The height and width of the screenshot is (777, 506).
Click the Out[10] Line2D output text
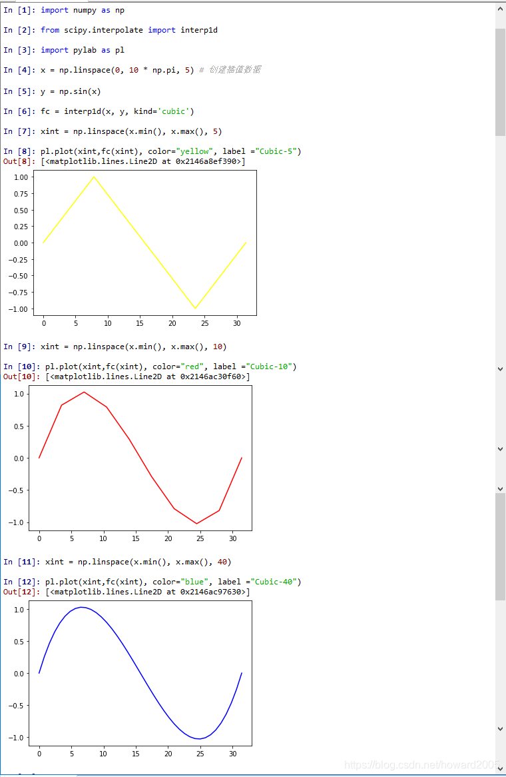click(x=148, y=377)
